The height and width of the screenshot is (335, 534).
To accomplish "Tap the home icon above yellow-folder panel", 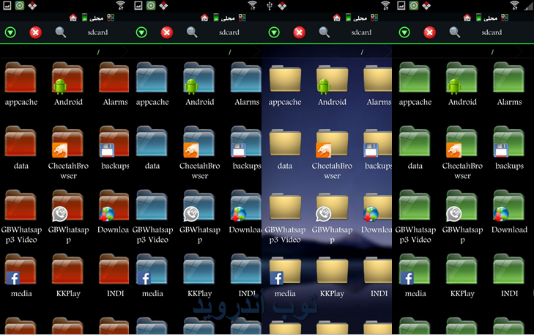I will click(336, 18).
